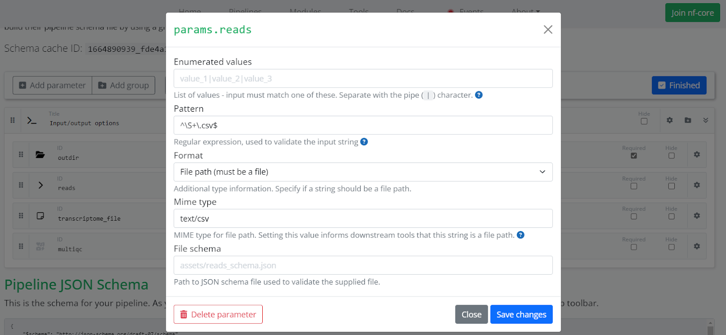The height and width of the screenshot is (335, 726).
Task: Open settings gear for outdir parameter
Action: click(697, 154)
